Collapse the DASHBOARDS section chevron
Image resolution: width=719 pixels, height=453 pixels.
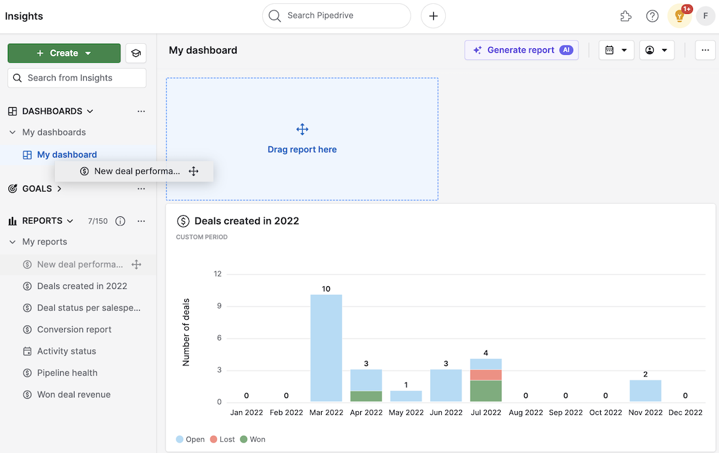(x=90, y=111)
